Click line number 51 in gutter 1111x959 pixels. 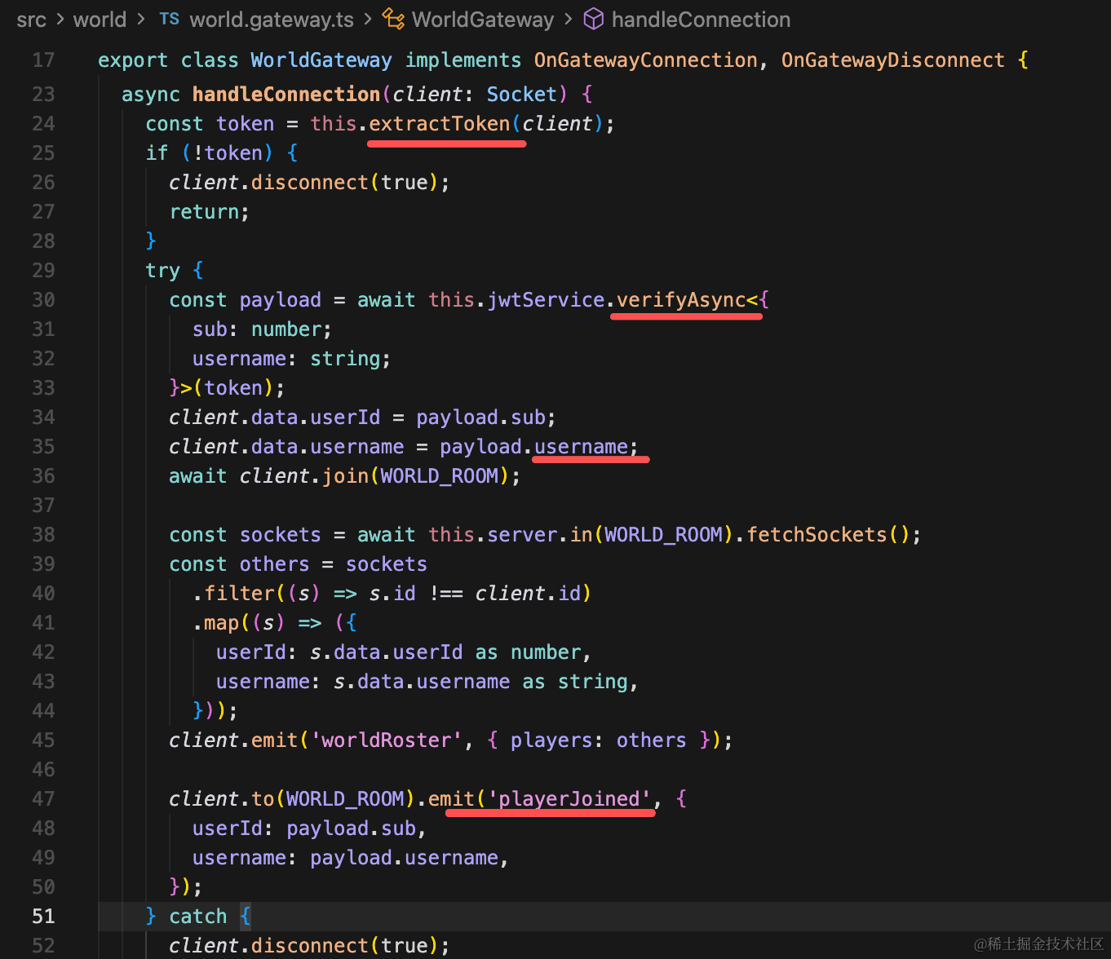pos(43,917)
